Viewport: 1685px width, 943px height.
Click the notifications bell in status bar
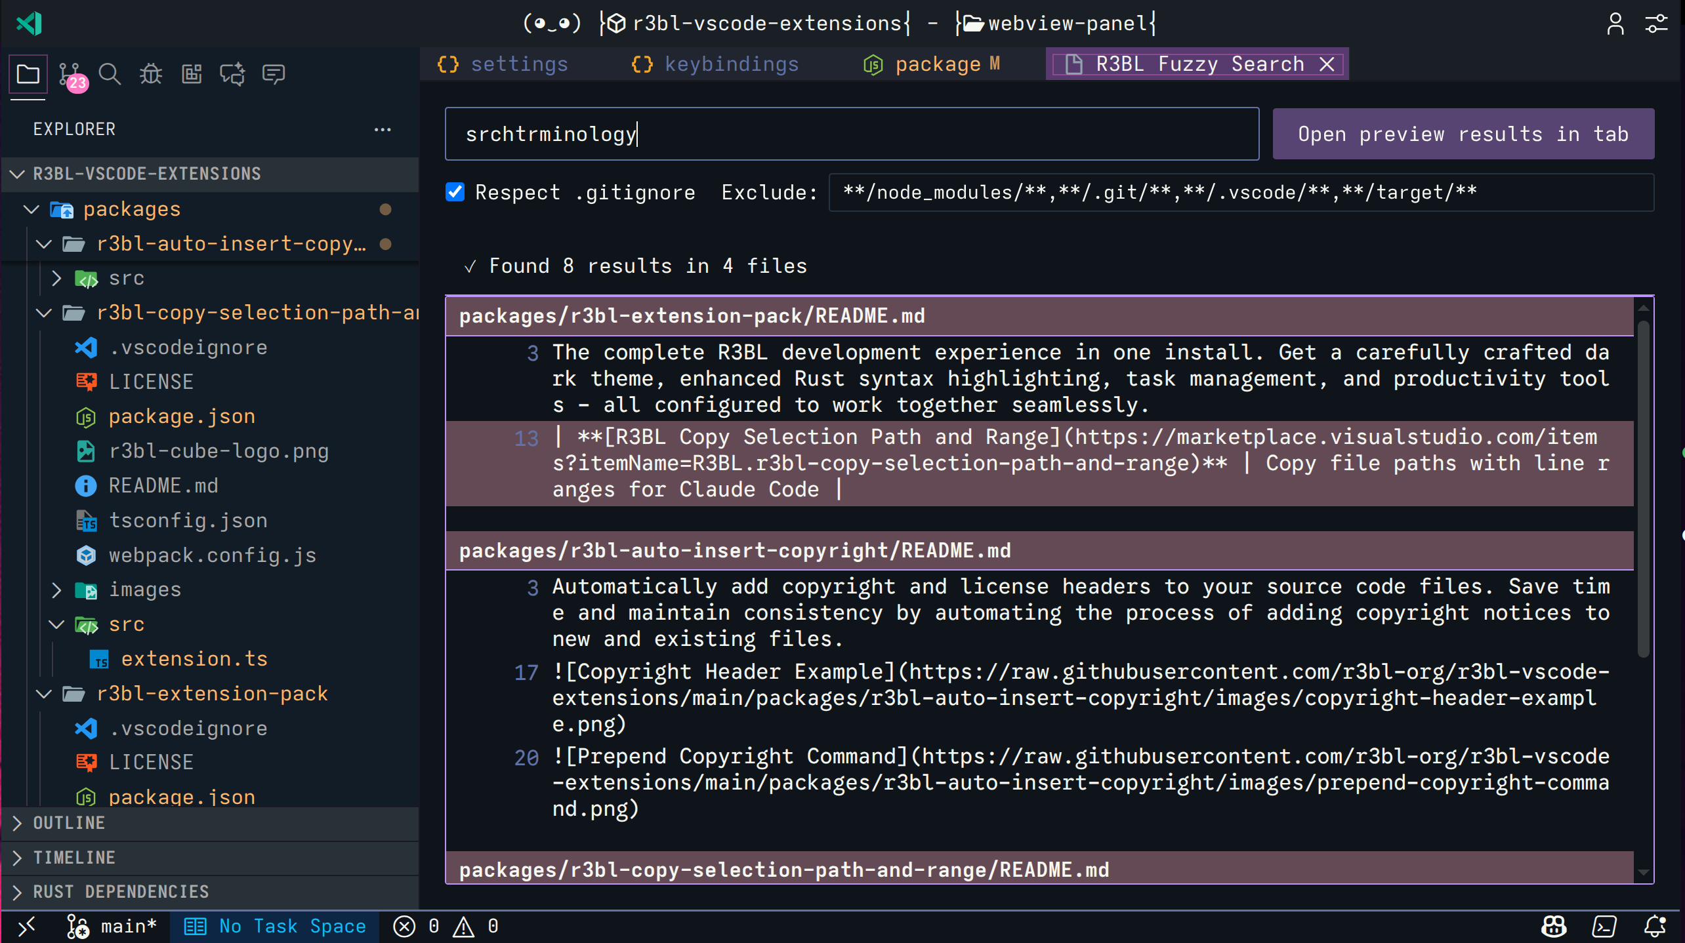tap(1654, 926)
